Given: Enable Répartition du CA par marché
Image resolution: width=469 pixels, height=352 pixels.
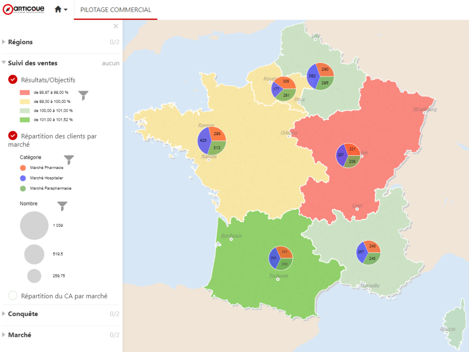Looking at the screenshot, I should (13, 296).
